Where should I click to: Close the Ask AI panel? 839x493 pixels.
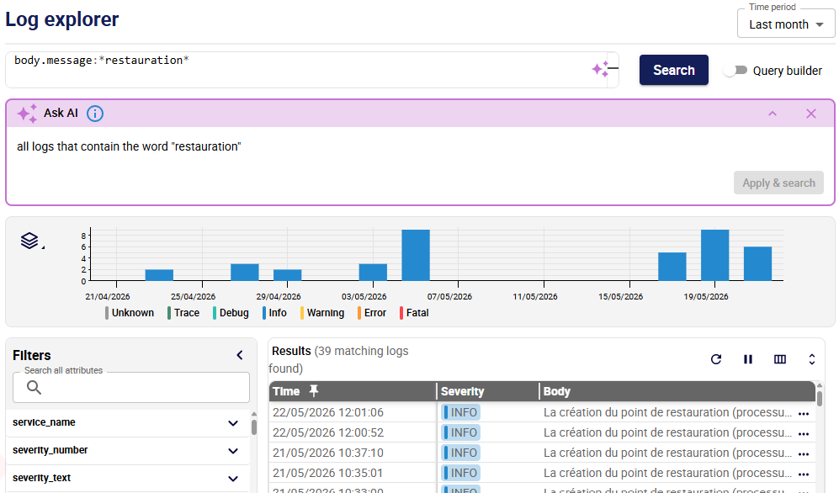[x=811, y=114]
